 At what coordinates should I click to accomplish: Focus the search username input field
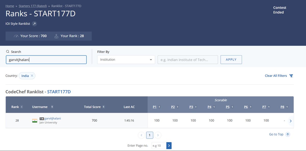(46, 60)
